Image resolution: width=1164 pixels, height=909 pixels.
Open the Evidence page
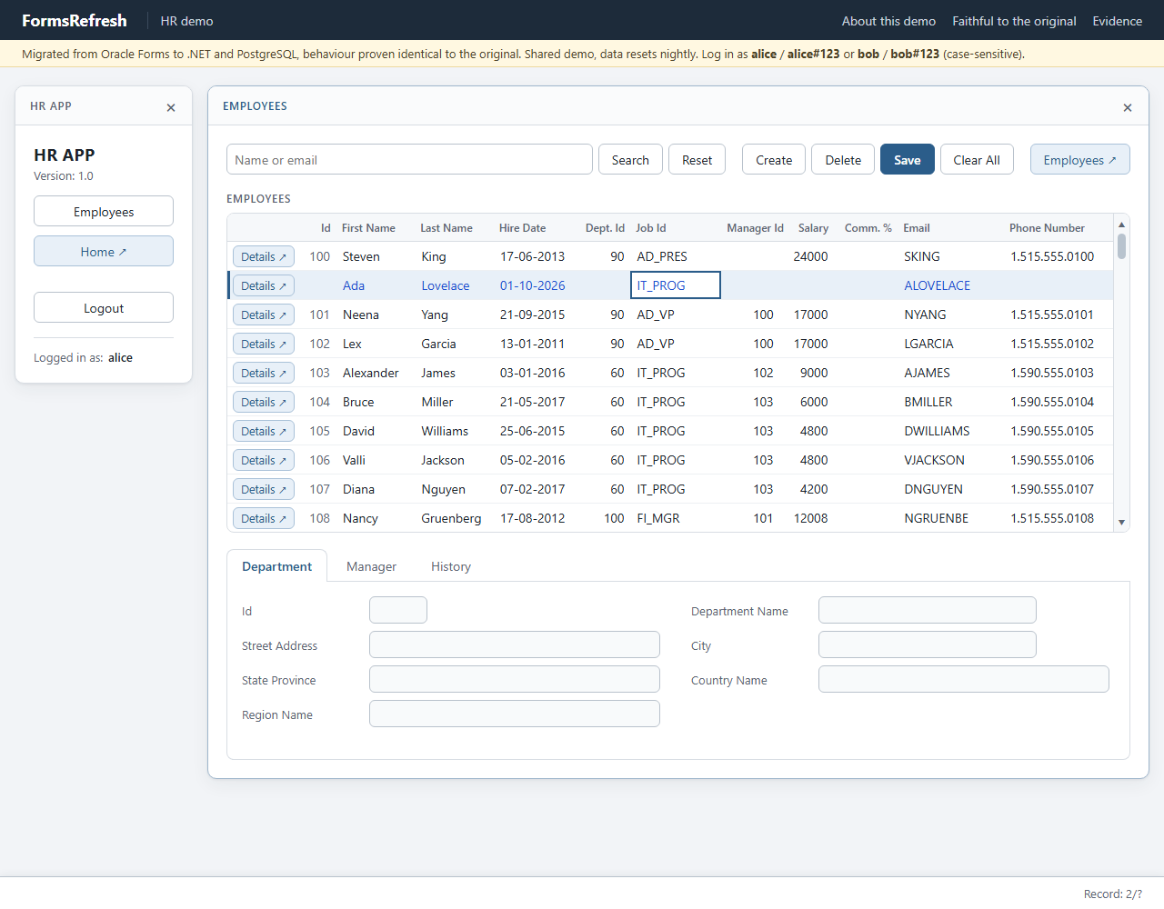click(1117, 21)
